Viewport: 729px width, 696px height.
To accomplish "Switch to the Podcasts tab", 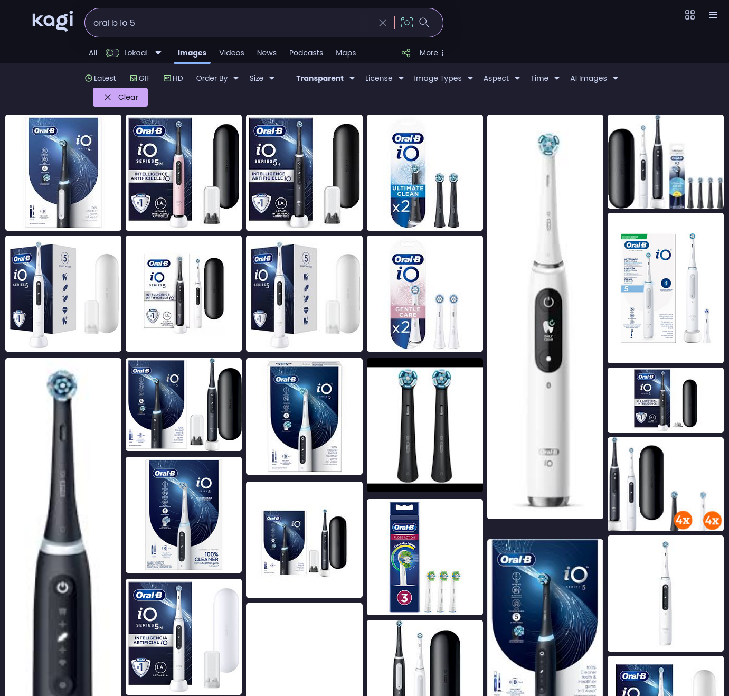I will tap(306, 53).
